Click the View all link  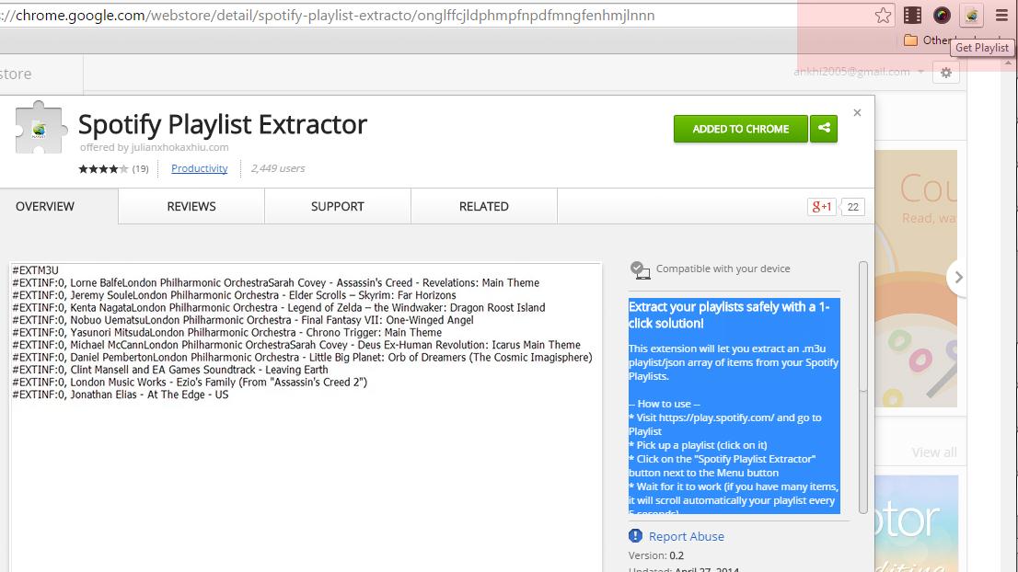coord(933,452)
